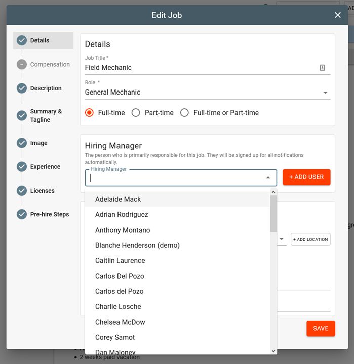Select Corey Samot from dropdown
The height and width of the screenshot is (364, 354).
click(x=177, y=337)
